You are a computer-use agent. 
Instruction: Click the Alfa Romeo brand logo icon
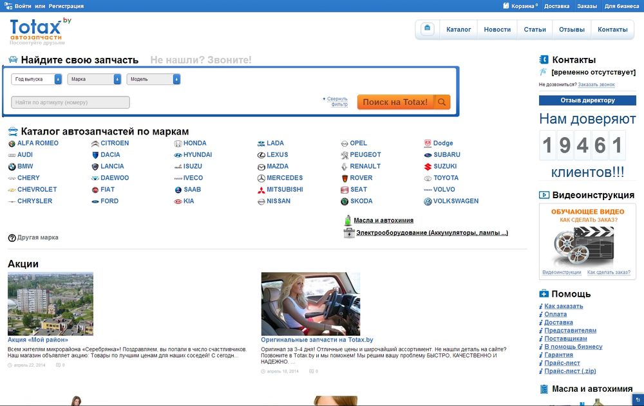pos(12,143)
